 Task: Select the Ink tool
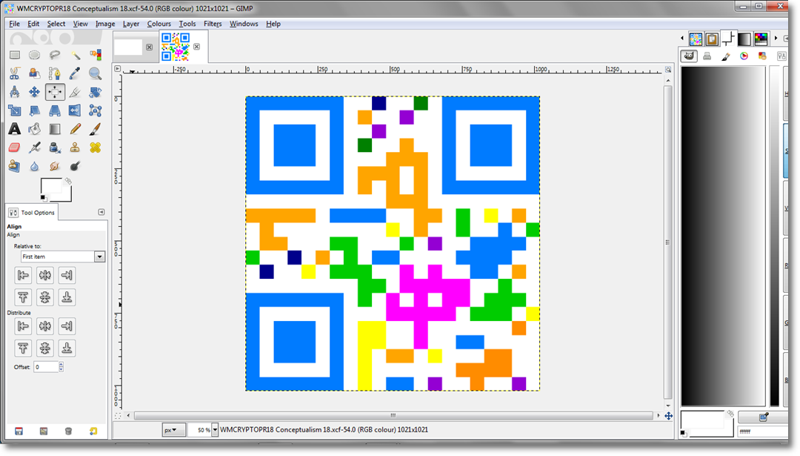click(55, 148)
